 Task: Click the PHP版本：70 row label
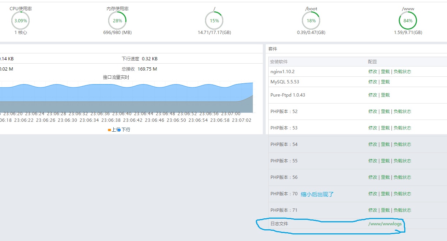284,194
